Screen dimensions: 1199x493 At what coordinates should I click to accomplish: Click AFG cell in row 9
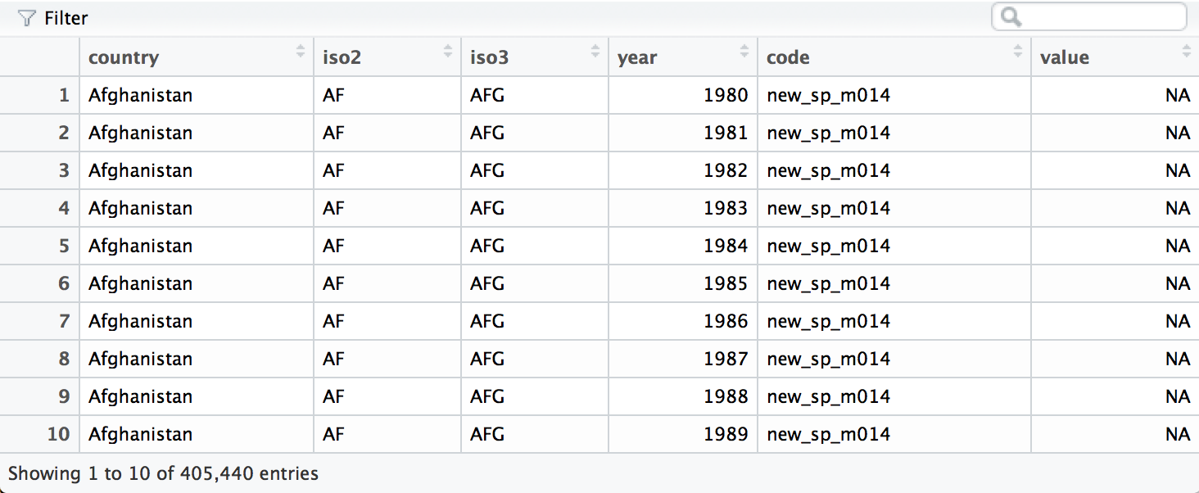click(487, 396)
